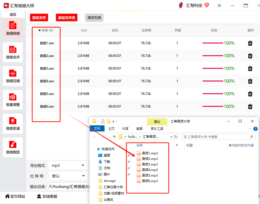Click the 官方网站 home icon

pos(7,196)
